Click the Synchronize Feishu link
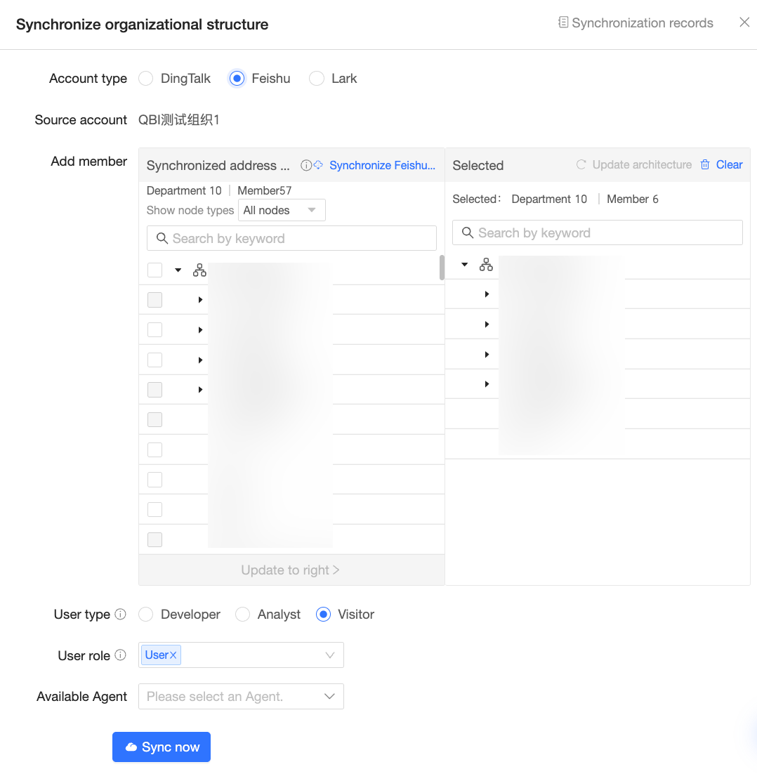This screenshot has width=757, height=774. [x=383, y=165]
